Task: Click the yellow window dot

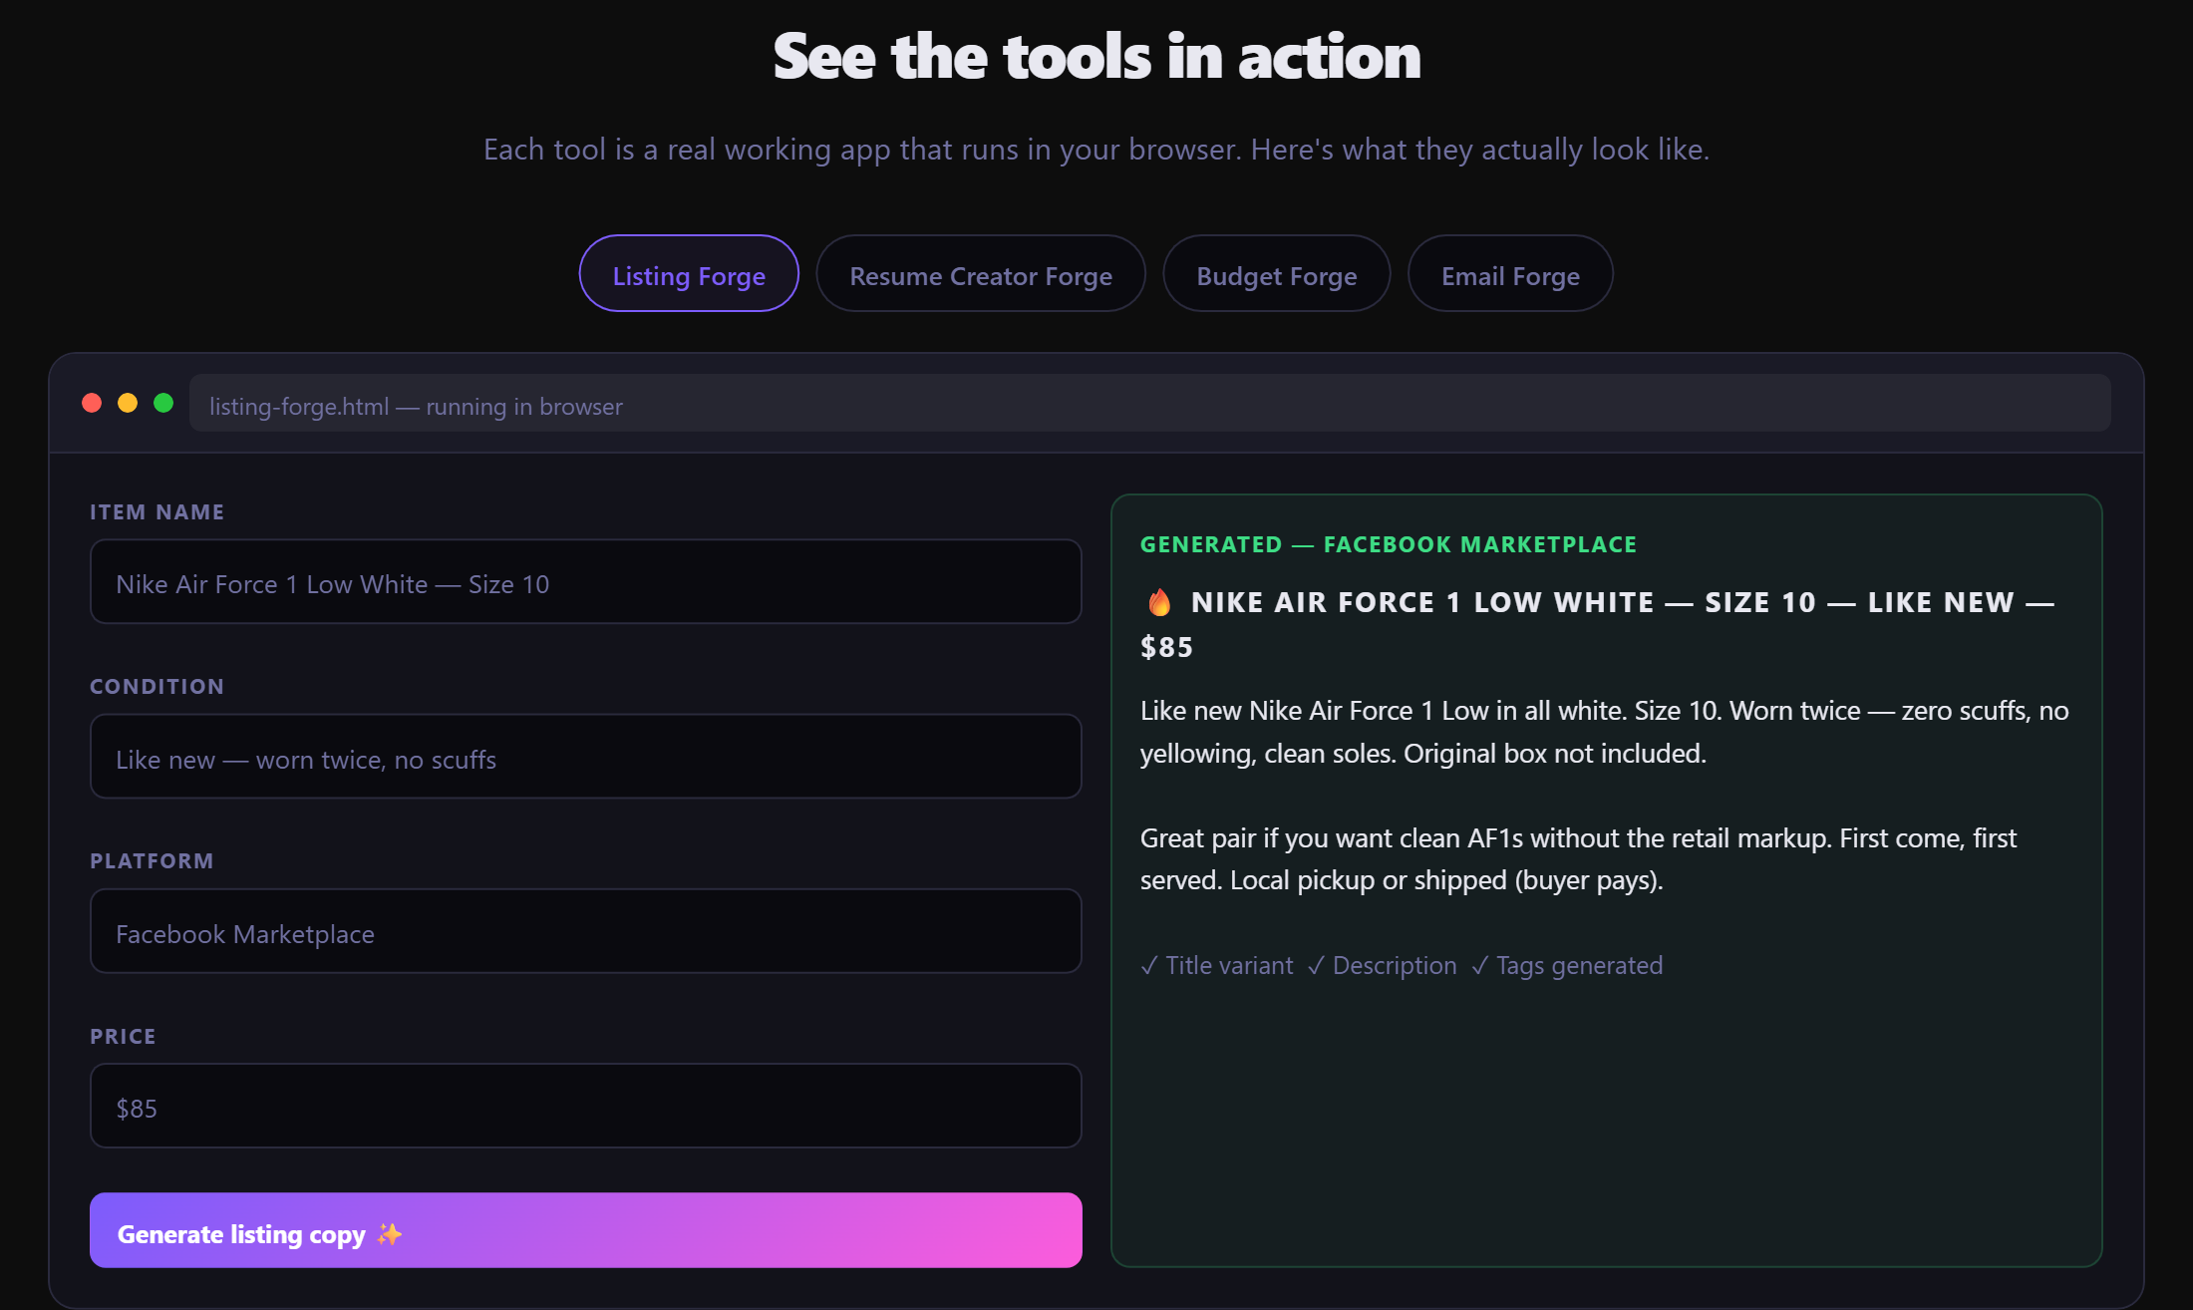Action: [128, 403]
